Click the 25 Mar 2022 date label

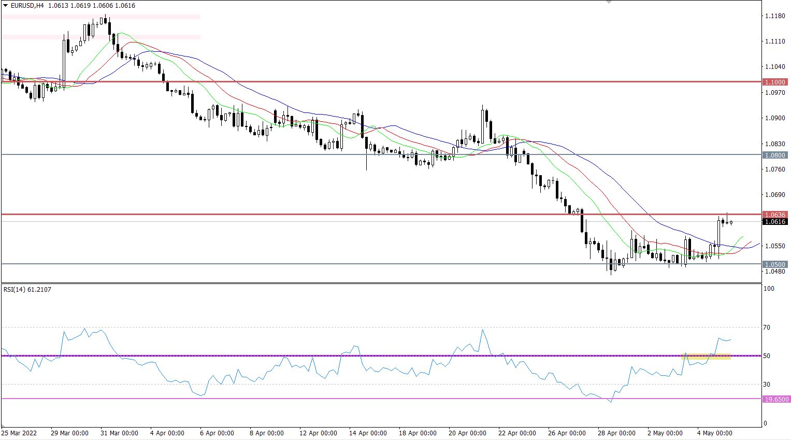[x=19, y=433]
